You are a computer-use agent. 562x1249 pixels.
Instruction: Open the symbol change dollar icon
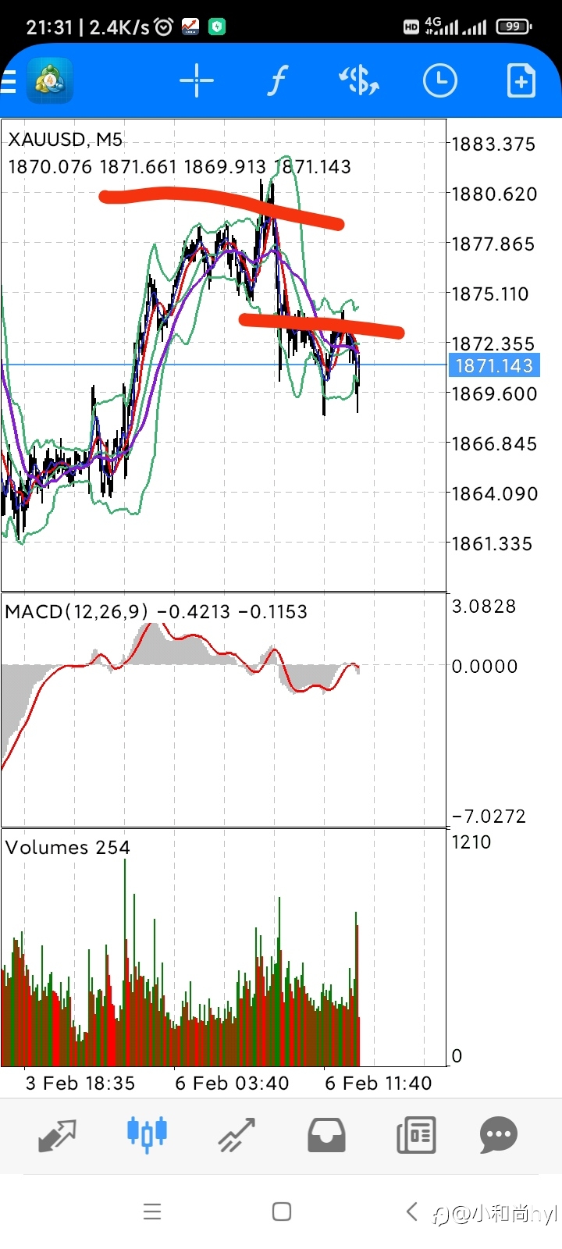point(359,80)
